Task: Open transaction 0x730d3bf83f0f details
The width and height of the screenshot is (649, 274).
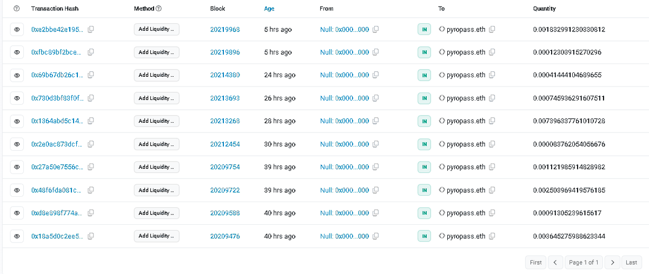Action: point(57,98)
